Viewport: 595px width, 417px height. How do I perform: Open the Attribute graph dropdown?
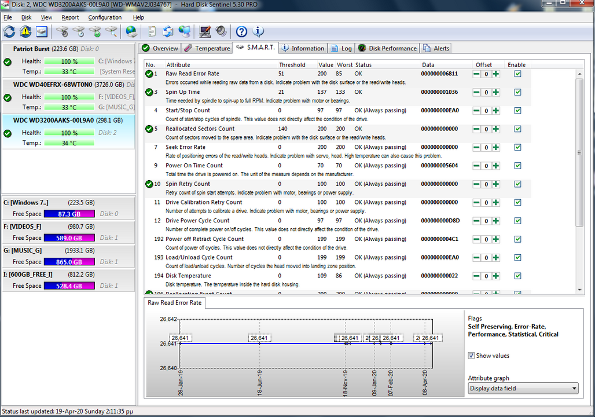523,388
